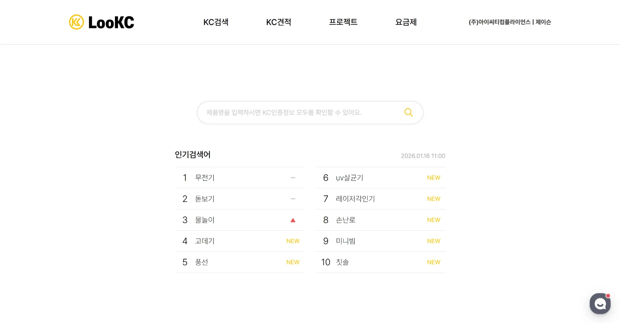The image size is (620, 323).
Task: Go to the 프로젝트 menu
Action: (343, 22)
